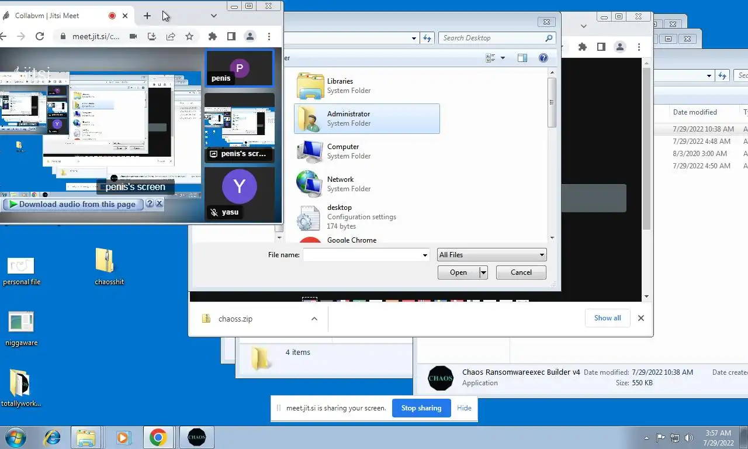
Task: Show hidden system tray icons
Action: coord(646,437)
